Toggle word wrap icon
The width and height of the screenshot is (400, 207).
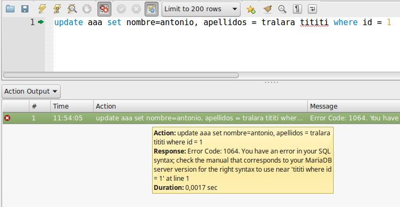point(312,9)
